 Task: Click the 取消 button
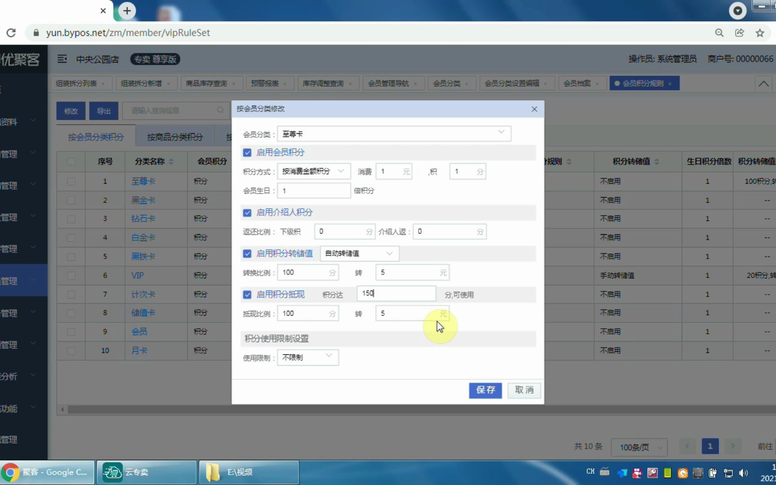524,390
